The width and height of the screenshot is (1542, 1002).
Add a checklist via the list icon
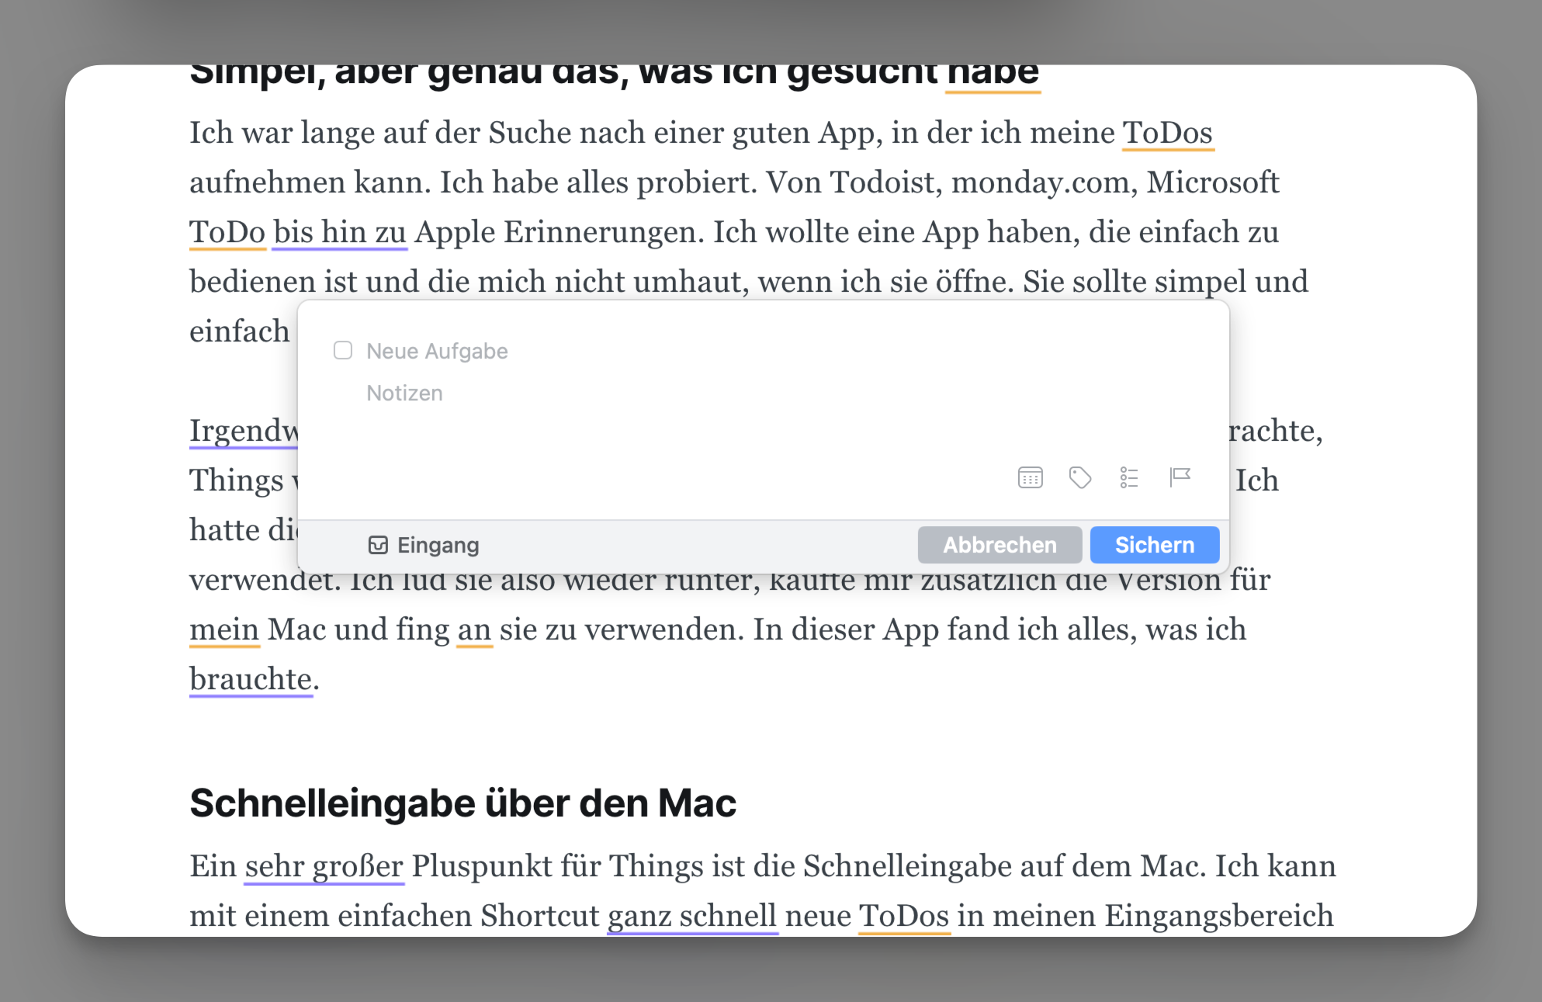(1129, 477)
